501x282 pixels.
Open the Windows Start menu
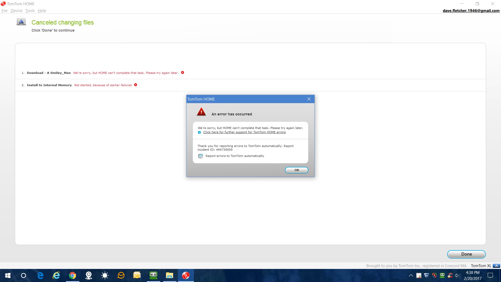click(8, 275)
